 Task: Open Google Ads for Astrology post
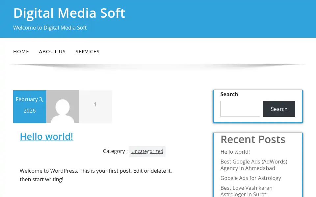click(250, 178)
